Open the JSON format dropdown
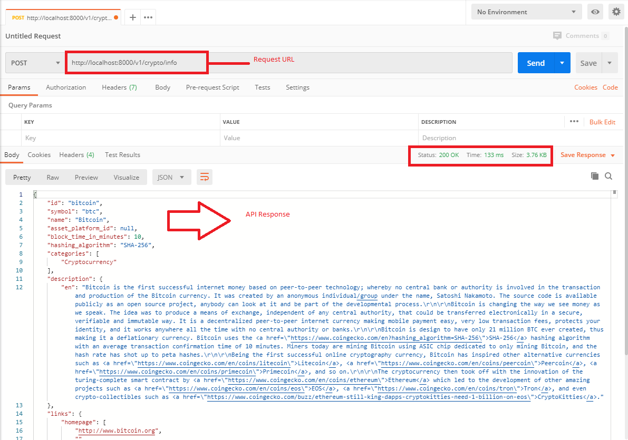Image resolution: width=628 pixels, height=440 pixels. tap(171, 177)
